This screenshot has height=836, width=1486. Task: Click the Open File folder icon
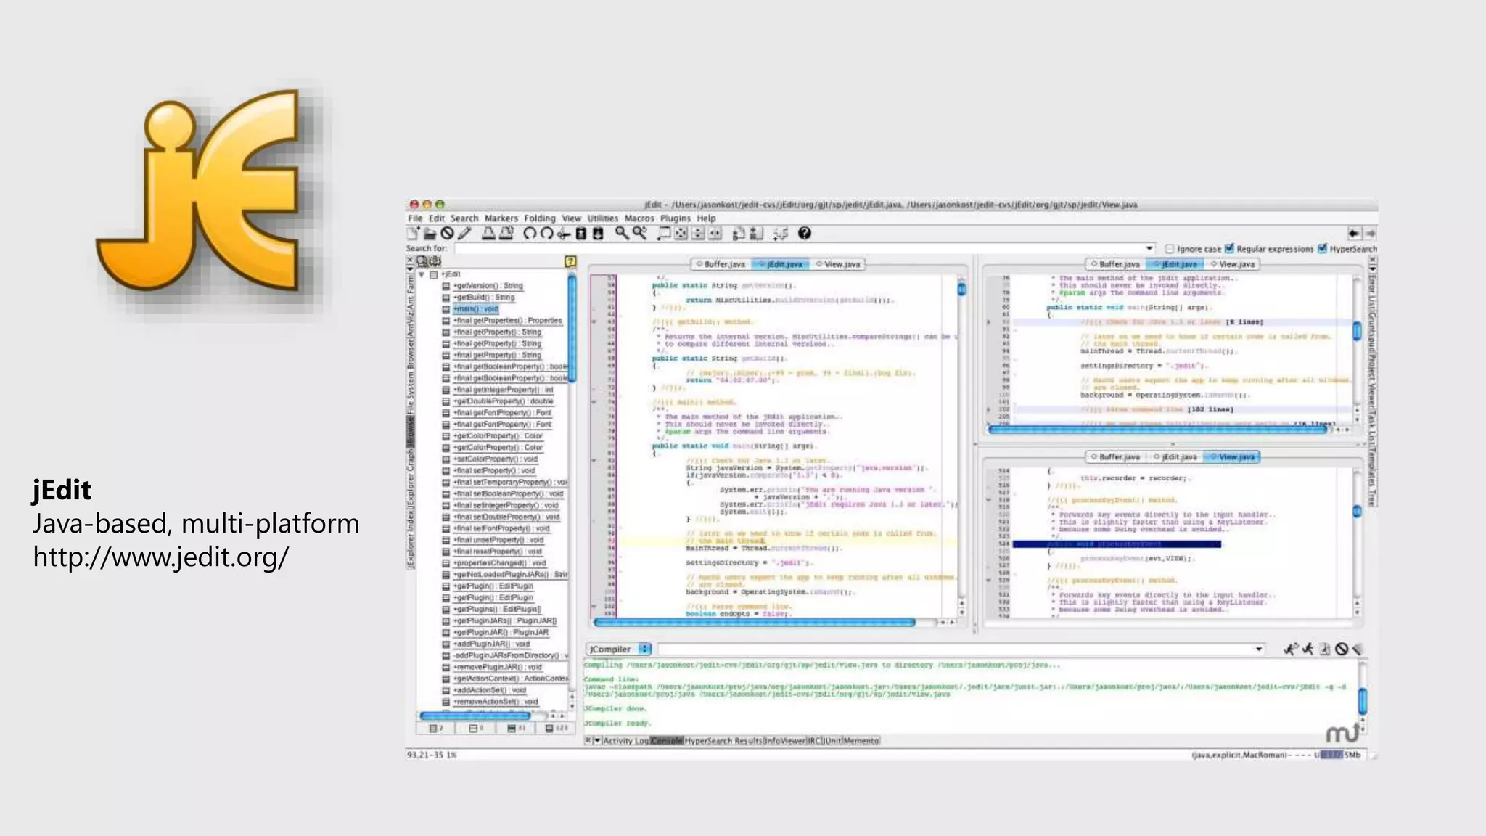click(430, 234)
